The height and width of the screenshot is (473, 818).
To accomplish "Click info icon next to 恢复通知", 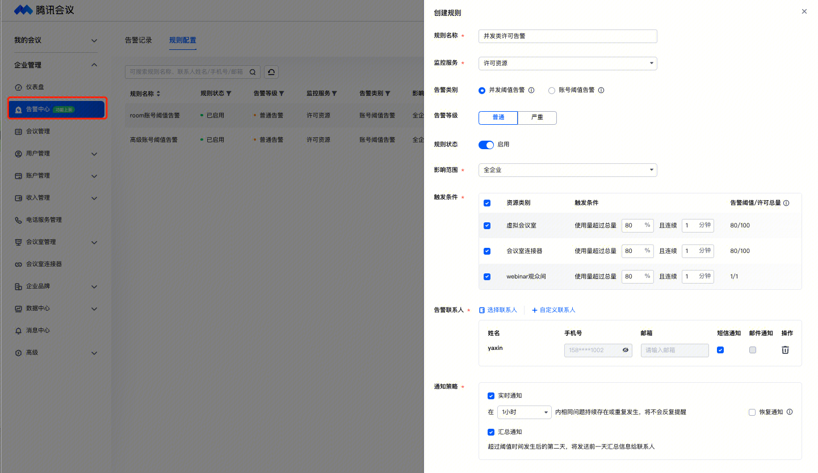I will 790,412.
